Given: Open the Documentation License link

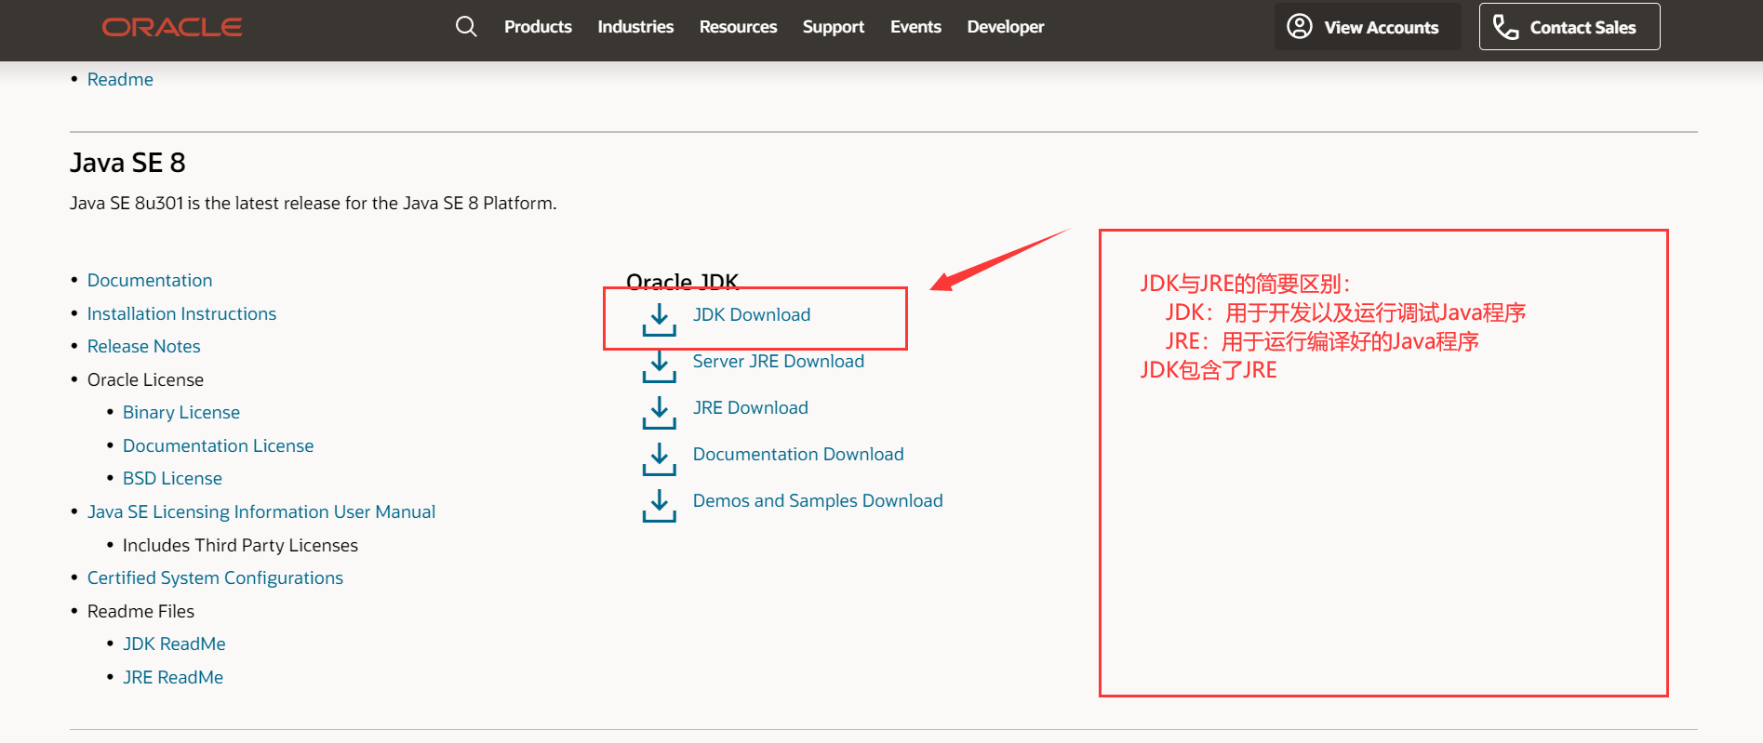Looking at the screenshot, I should (x=218, y=446).
